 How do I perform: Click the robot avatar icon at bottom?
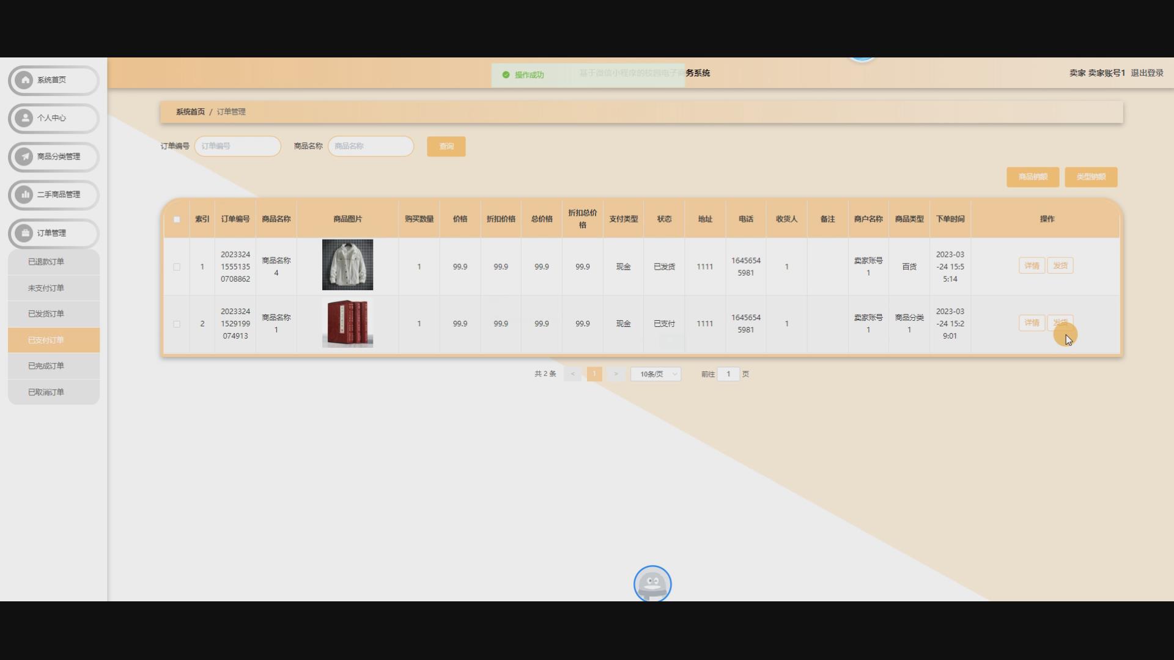point(652,584)
